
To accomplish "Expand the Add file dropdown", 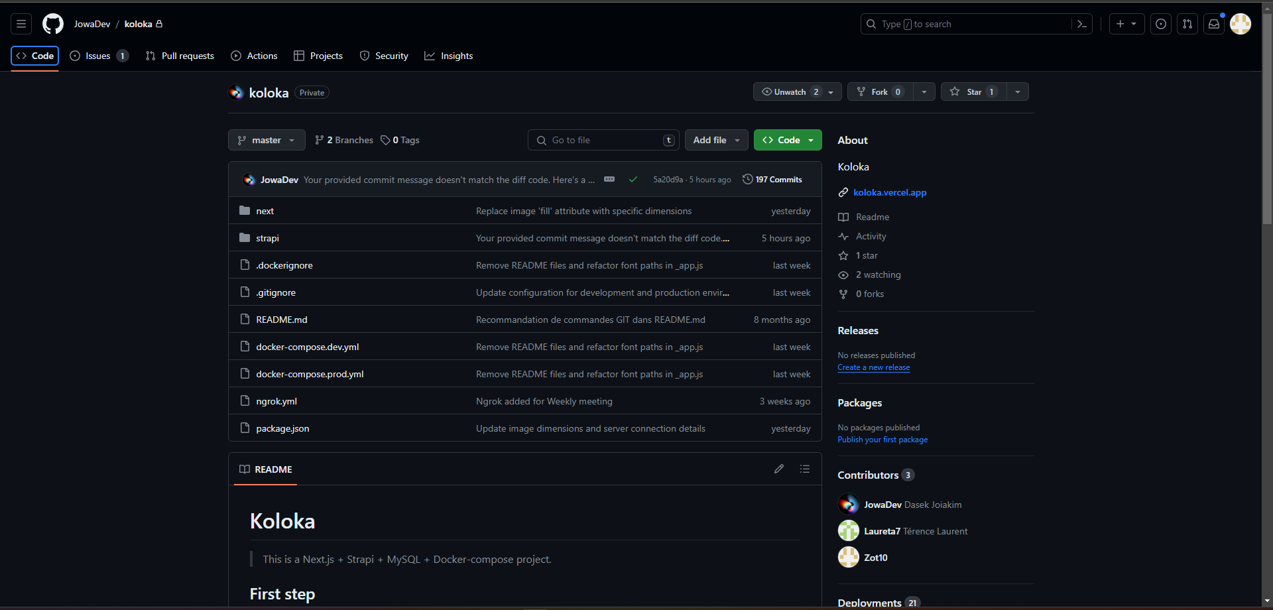I will click(x=716, y=140).
